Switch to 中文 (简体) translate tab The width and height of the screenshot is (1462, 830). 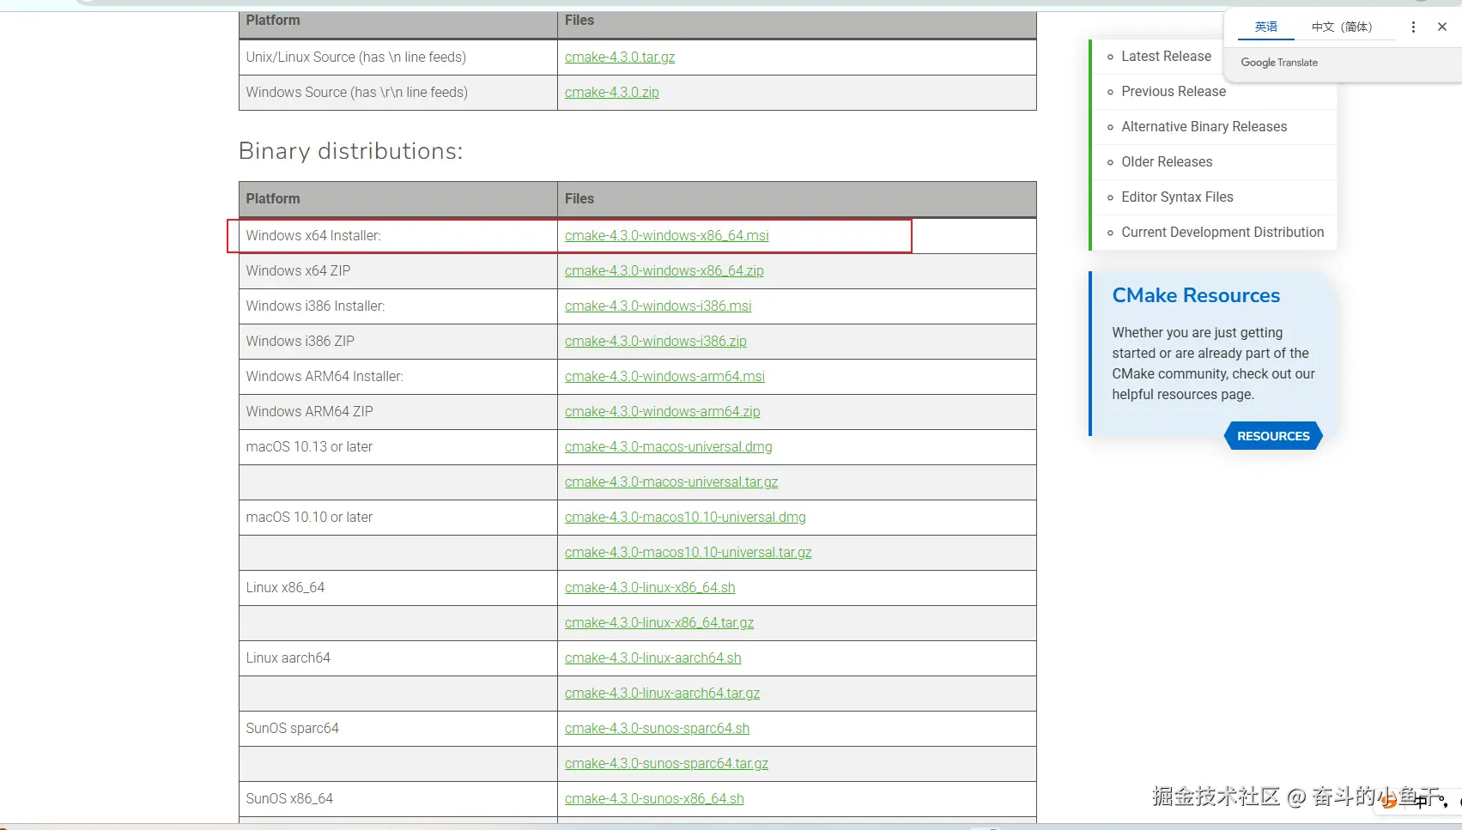(x=1342, y=27)
